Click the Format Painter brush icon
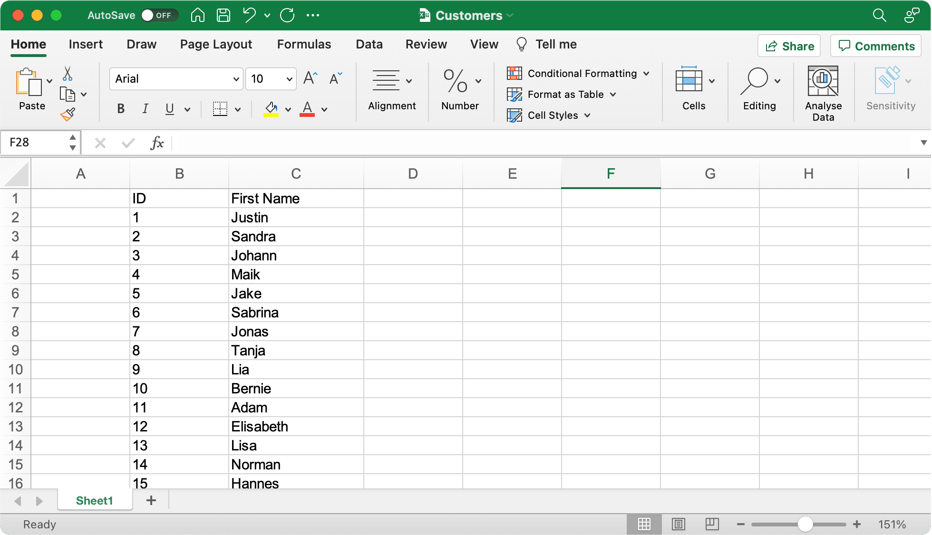The image size is (932, 535). pos(68,115)
